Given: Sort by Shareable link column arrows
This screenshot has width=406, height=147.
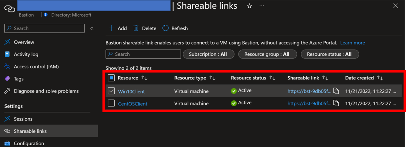Looking at the screenshot, I should click(x=325, y=78).
